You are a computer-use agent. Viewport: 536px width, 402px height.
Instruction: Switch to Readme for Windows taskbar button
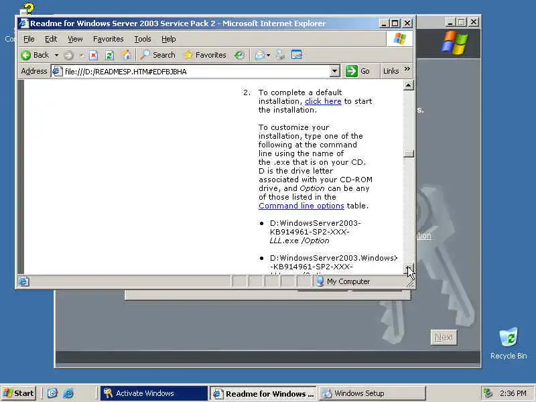coord(263,393)
